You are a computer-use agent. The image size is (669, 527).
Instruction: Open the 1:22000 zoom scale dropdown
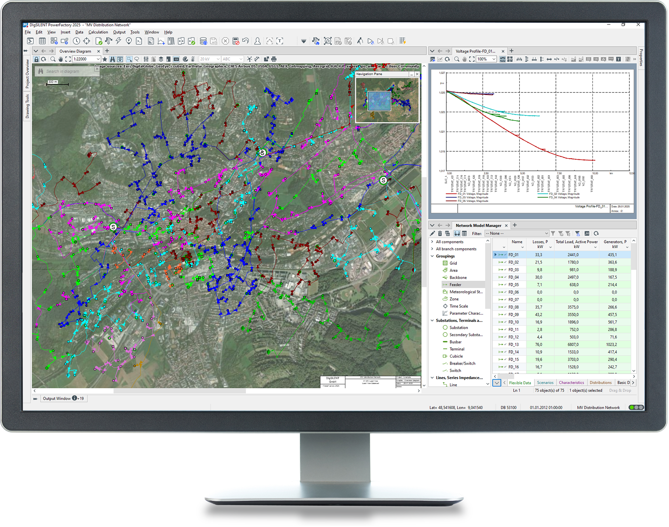98,59
